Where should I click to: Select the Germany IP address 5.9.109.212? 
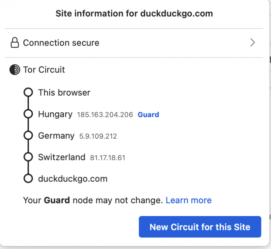click(x=98, y=136)
